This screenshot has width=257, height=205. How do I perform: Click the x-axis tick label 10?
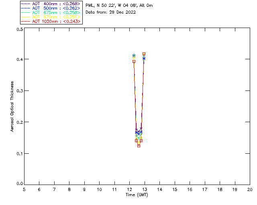tap(99, 189)
